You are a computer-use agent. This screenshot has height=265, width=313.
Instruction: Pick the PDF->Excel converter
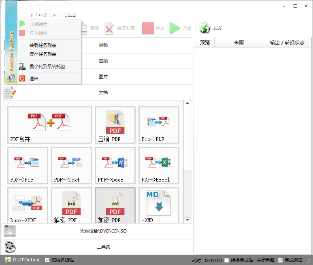point(159,166)
